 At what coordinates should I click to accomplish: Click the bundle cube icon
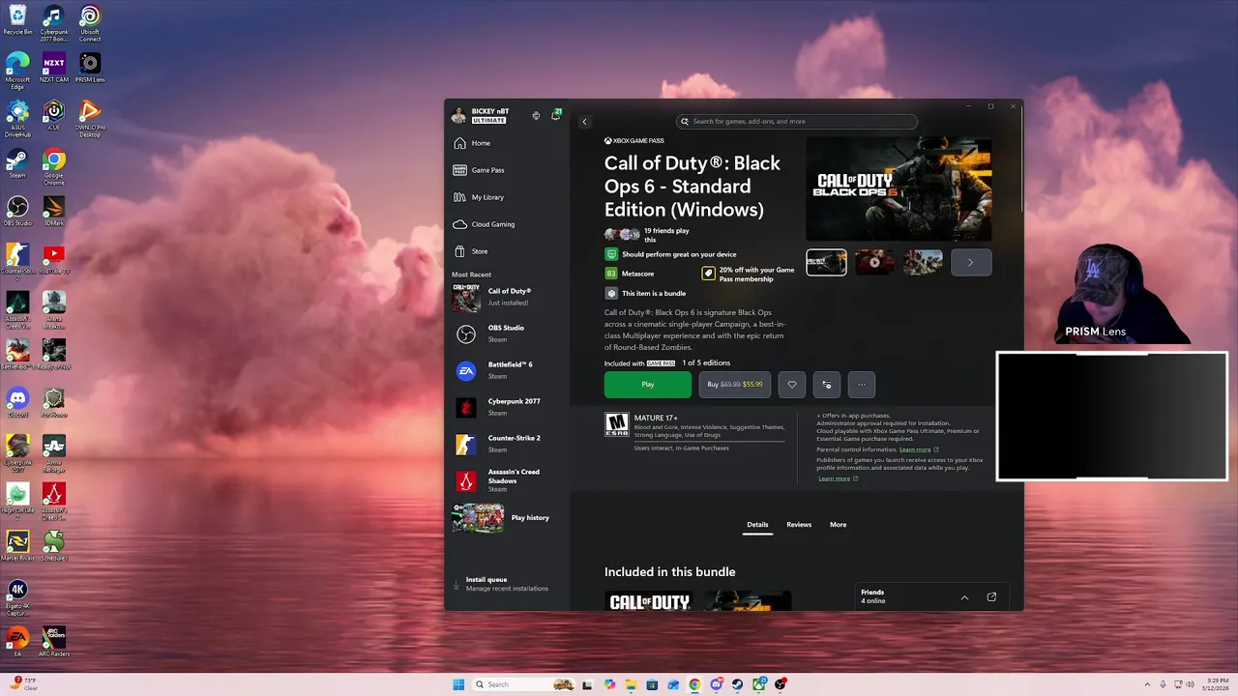point(611,293)
